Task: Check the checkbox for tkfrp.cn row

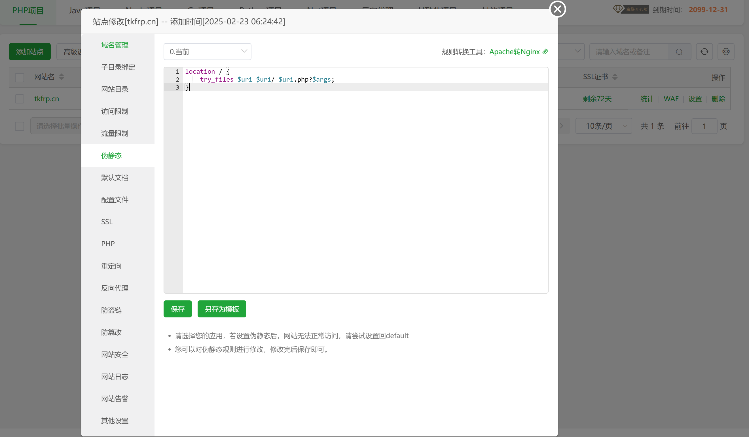Action: coord(19,98)
